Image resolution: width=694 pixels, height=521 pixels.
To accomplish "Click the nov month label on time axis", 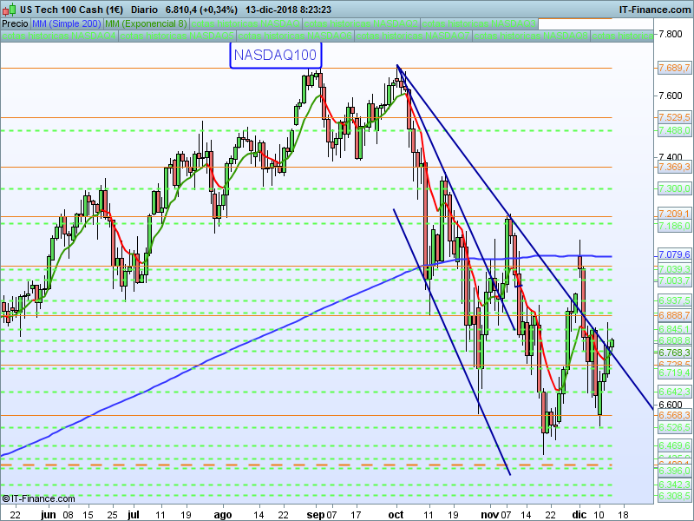I will tap(490, 514).
